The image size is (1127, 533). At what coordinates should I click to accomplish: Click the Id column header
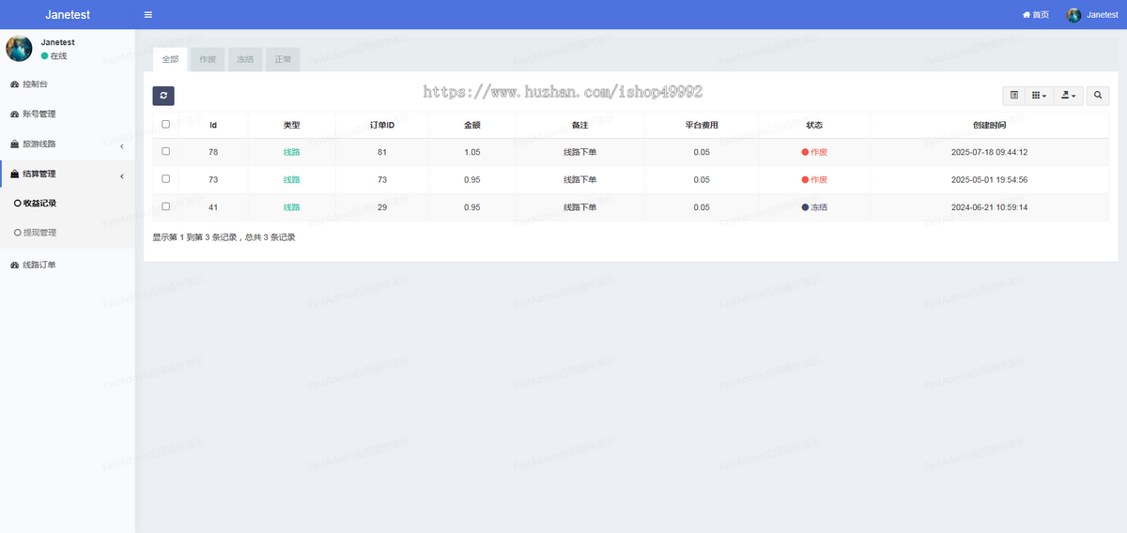pyautogui.click(x=213, y=125)
